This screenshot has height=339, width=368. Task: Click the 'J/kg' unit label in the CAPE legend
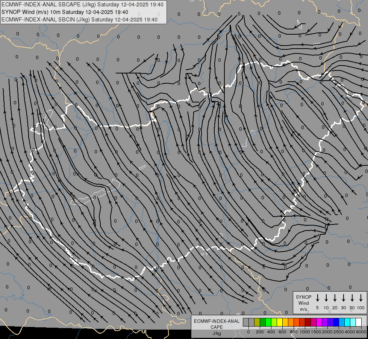click(x=217, y=333)
